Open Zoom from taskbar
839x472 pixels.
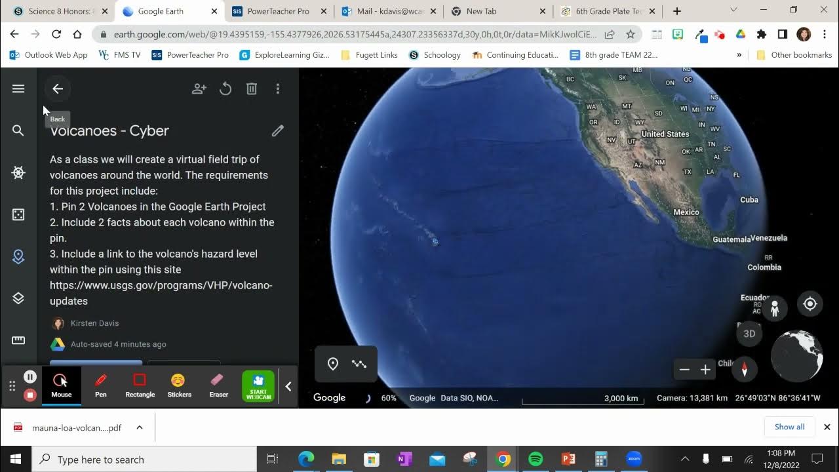(634, 460)
